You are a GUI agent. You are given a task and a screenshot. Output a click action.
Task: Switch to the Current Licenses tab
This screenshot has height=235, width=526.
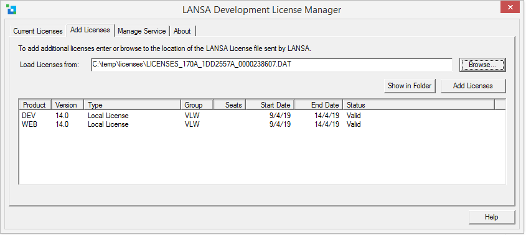pyautogui.click(x=38, y=31)
